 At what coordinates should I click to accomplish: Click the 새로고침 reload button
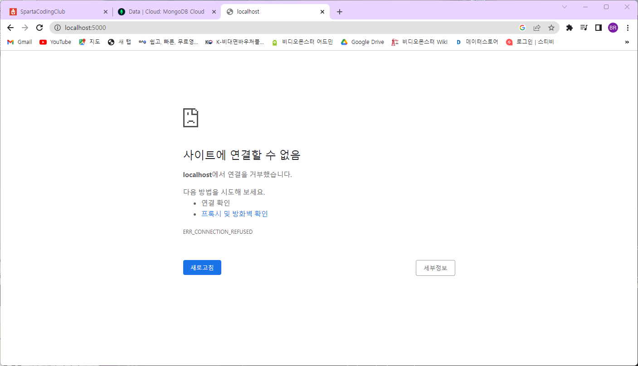coord(202,268)
